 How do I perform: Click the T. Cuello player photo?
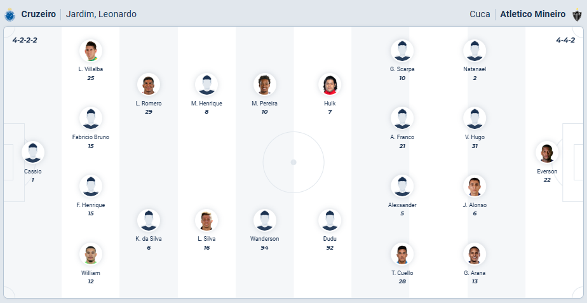pos(402,254)
